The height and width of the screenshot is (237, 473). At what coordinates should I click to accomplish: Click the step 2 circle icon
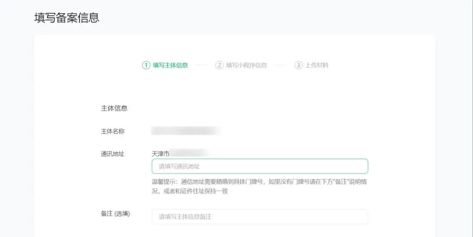(x=219, y=65)
